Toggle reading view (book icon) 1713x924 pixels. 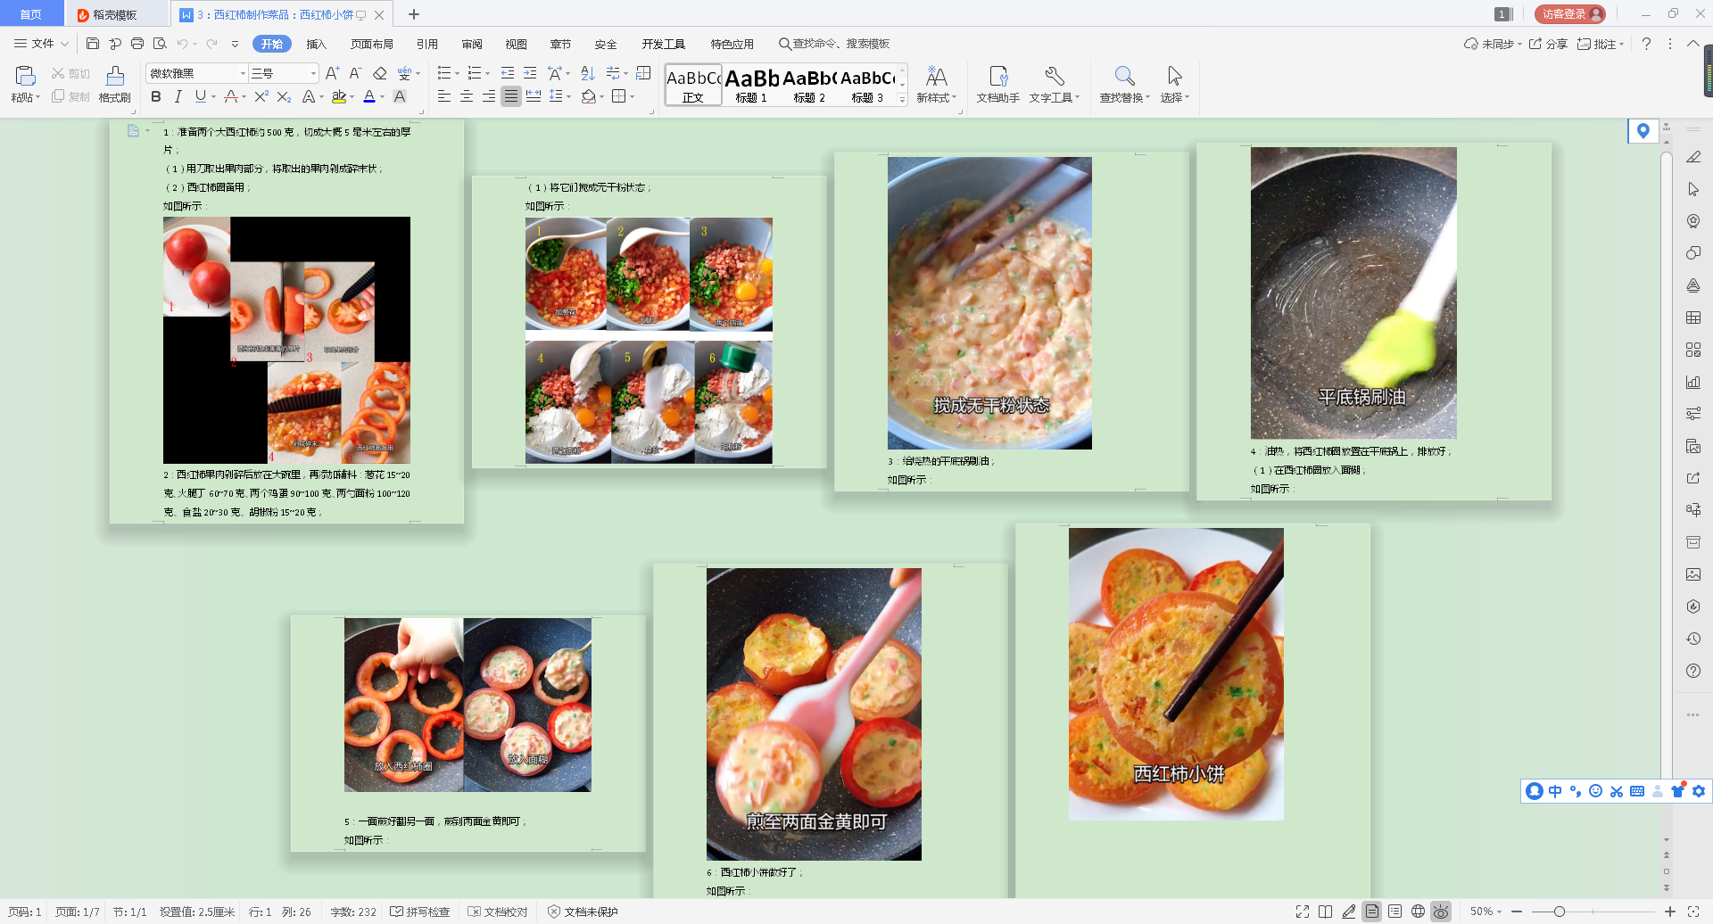tap(1326, 912)
